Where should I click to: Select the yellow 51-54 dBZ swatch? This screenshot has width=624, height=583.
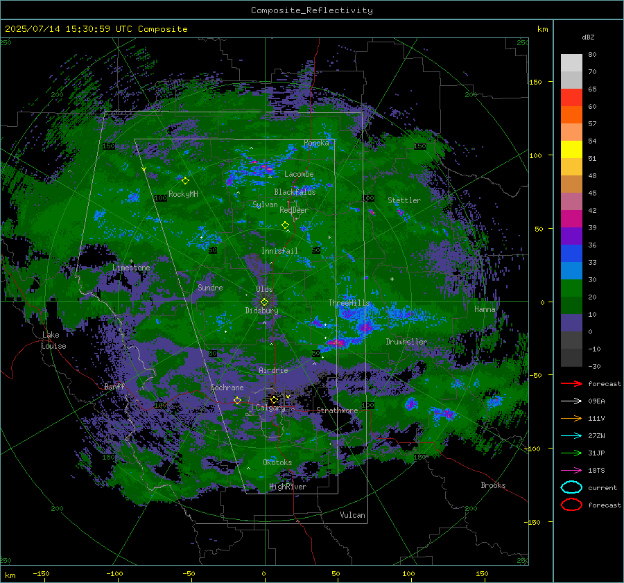click(x=571, y=149)
